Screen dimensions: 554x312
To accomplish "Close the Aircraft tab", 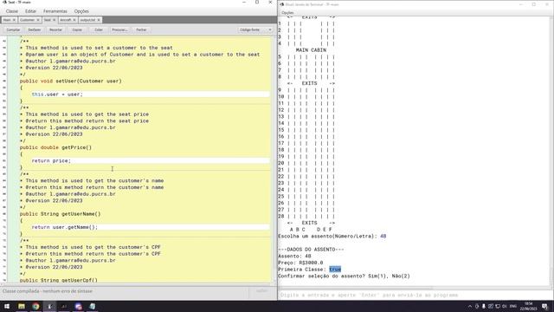I will pyautogui.click(x=74, y=20).
